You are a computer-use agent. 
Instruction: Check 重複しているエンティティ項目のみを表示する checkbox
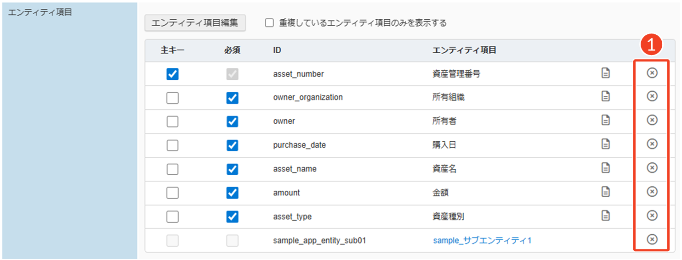(269, 23)
